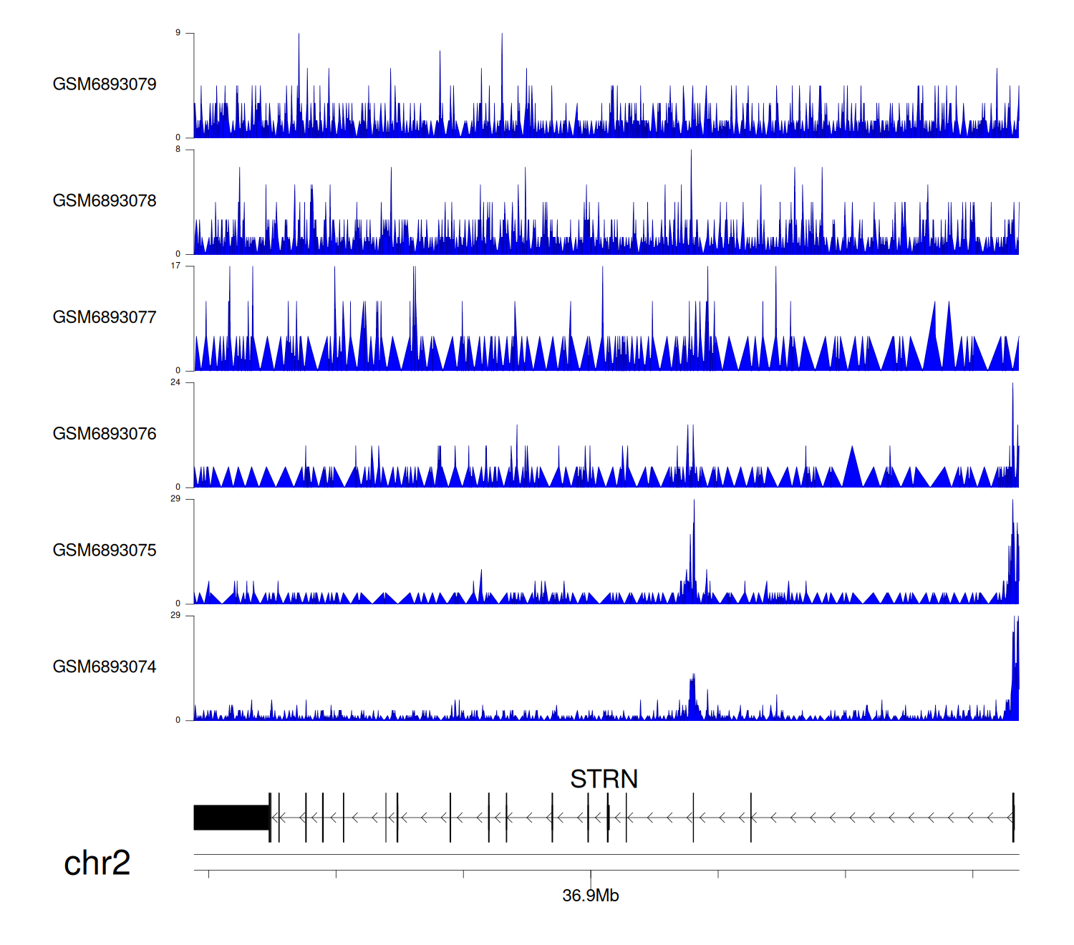Select the GSM6893076 track label
Screen dimensions: 1074x945
tap(105, 434)
